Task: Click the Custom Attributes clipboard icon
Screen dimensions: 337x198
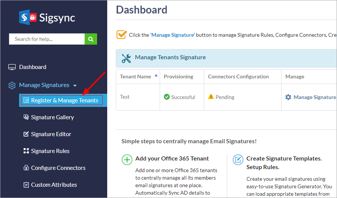Action: (x=26, y=185)
